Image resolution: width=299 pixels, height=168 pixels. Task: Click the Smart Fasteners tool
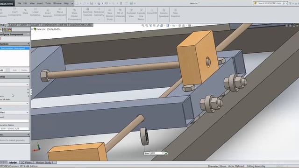48,13
